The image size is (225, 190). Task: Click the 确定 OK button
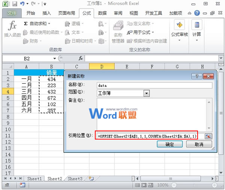click(170, 144)
